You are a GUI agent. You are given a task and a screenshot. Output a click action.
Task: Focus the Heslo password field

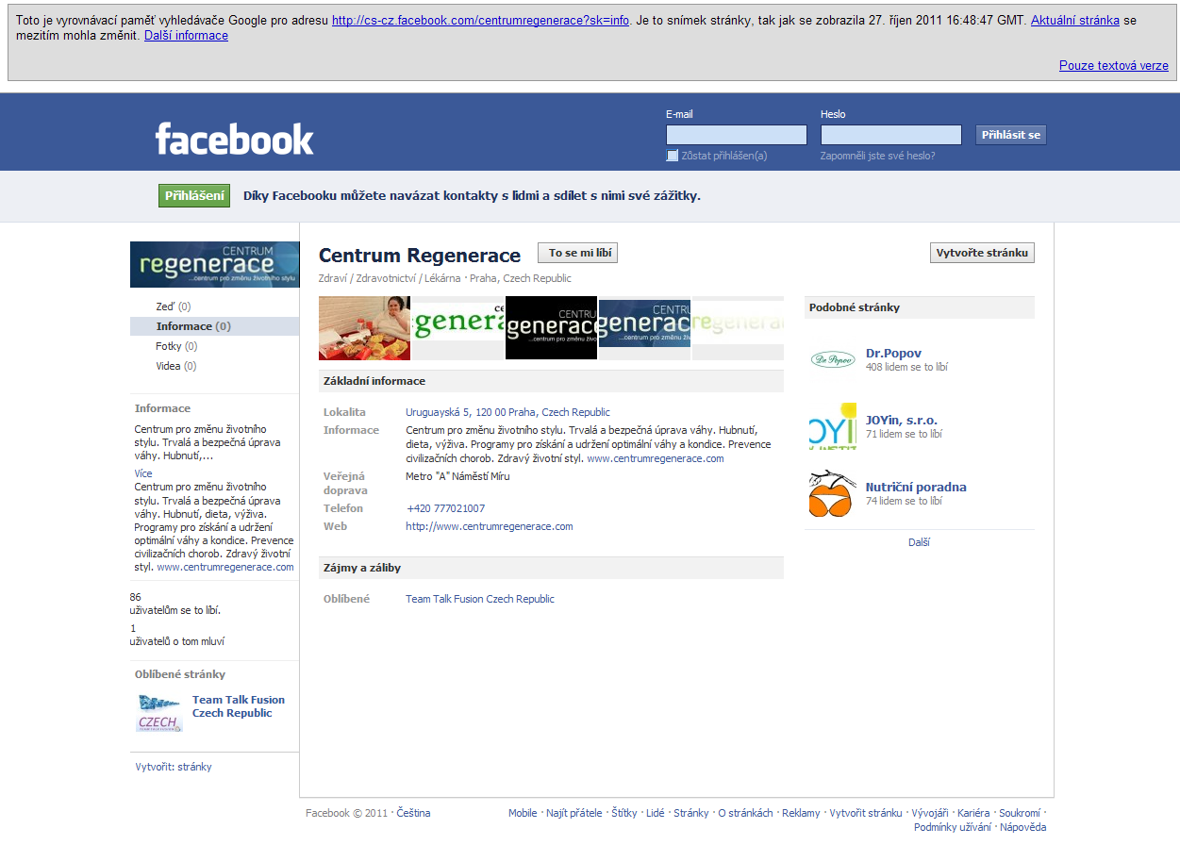tap(891, 135)
